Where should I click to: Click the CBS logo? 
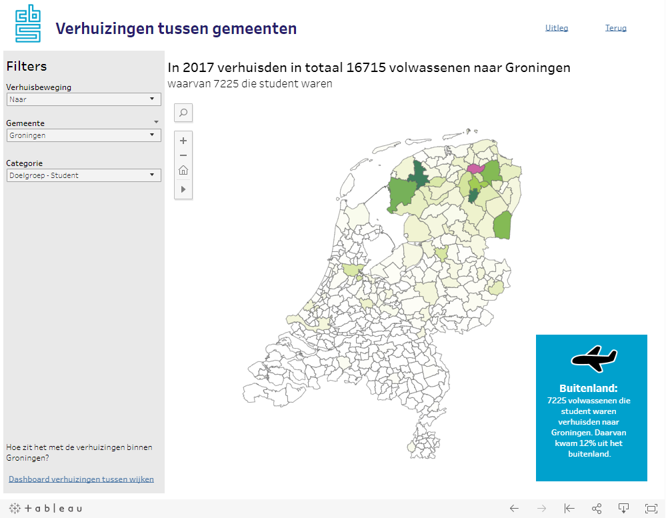pos(28,23)
